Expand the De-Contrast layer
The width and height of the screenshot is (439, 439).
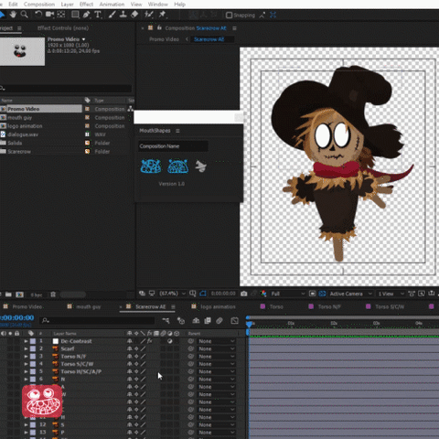click(x=26, y=341)
